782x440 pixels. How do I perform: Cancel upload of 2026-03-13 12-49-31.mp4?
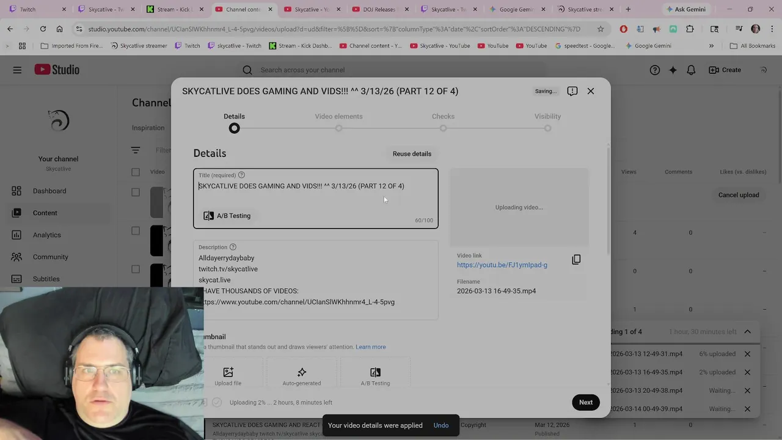(747, 354)
